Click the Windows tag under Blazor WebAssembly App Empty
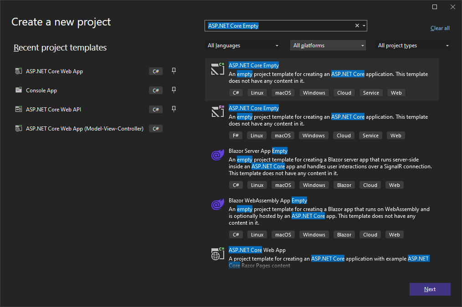 (314, 235)
